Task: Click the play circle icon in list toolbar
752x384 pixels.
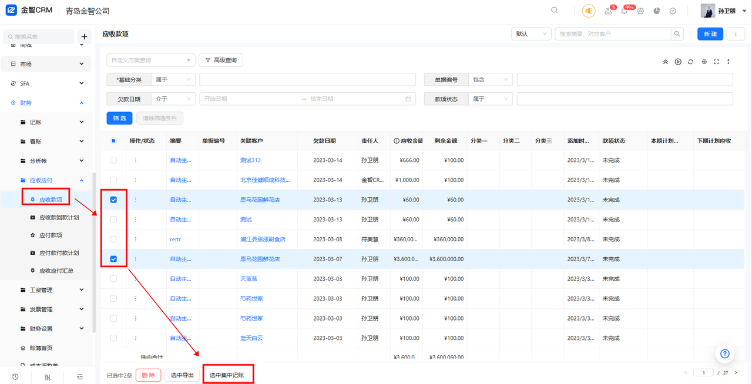Action: 678,62
